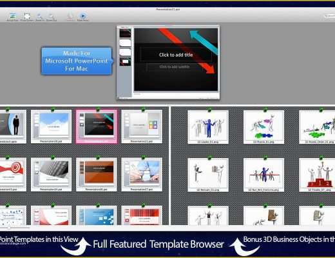Viewport: 335px width, 258px height.
Task: Select the pink-highlighted black arrows template
Action: tap(97, 126)
